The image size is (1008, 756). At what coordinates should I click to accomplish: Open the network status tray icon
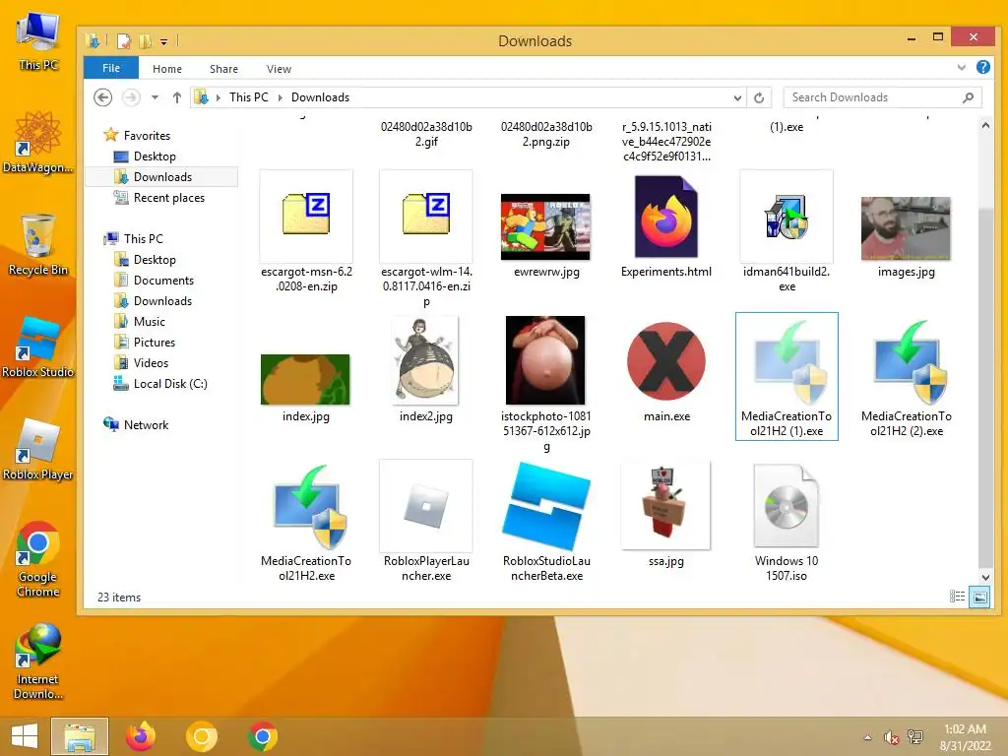(x=915, y=737)
